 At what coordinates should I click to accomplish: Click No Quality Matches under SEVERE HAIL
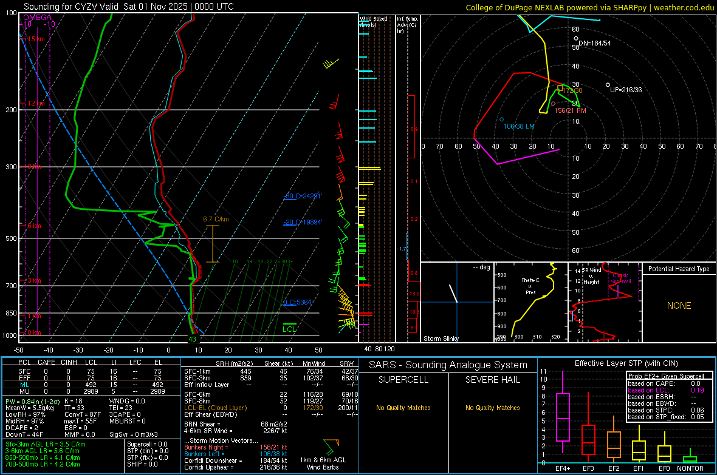492,408
